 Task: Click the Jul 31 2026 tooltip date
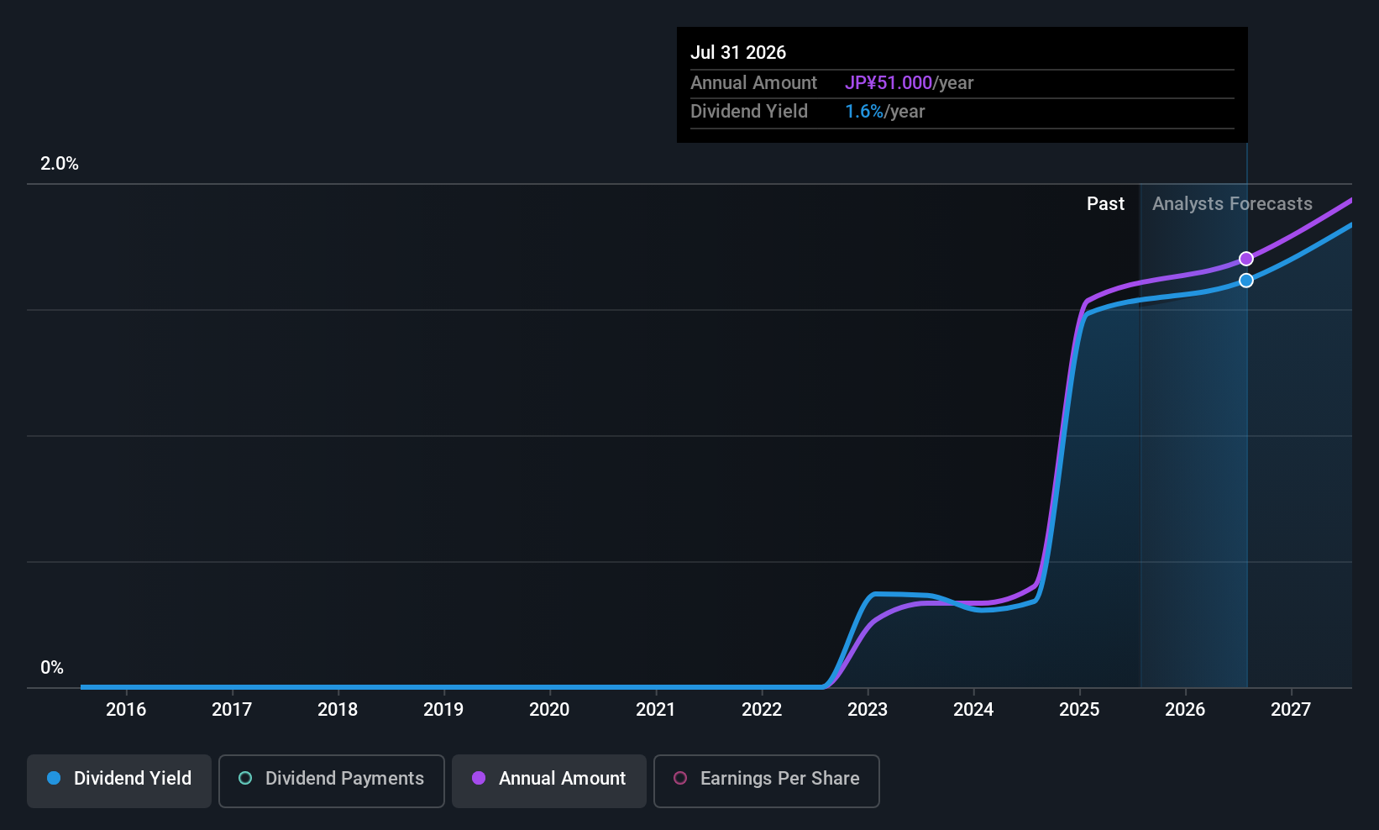click(x=738, y=53)
